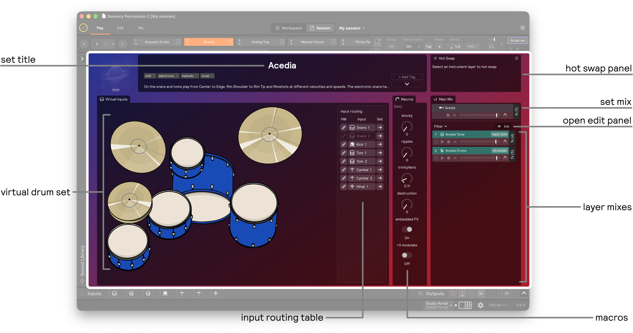This screenshot has height=333, width=633.
Task: Click the kick drum input icon in bottom bar
Action: click(165, 293)
